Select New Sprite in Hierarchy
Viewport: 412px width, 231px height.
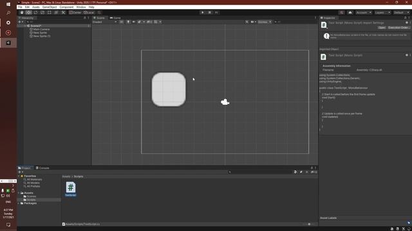click(40, 33)
